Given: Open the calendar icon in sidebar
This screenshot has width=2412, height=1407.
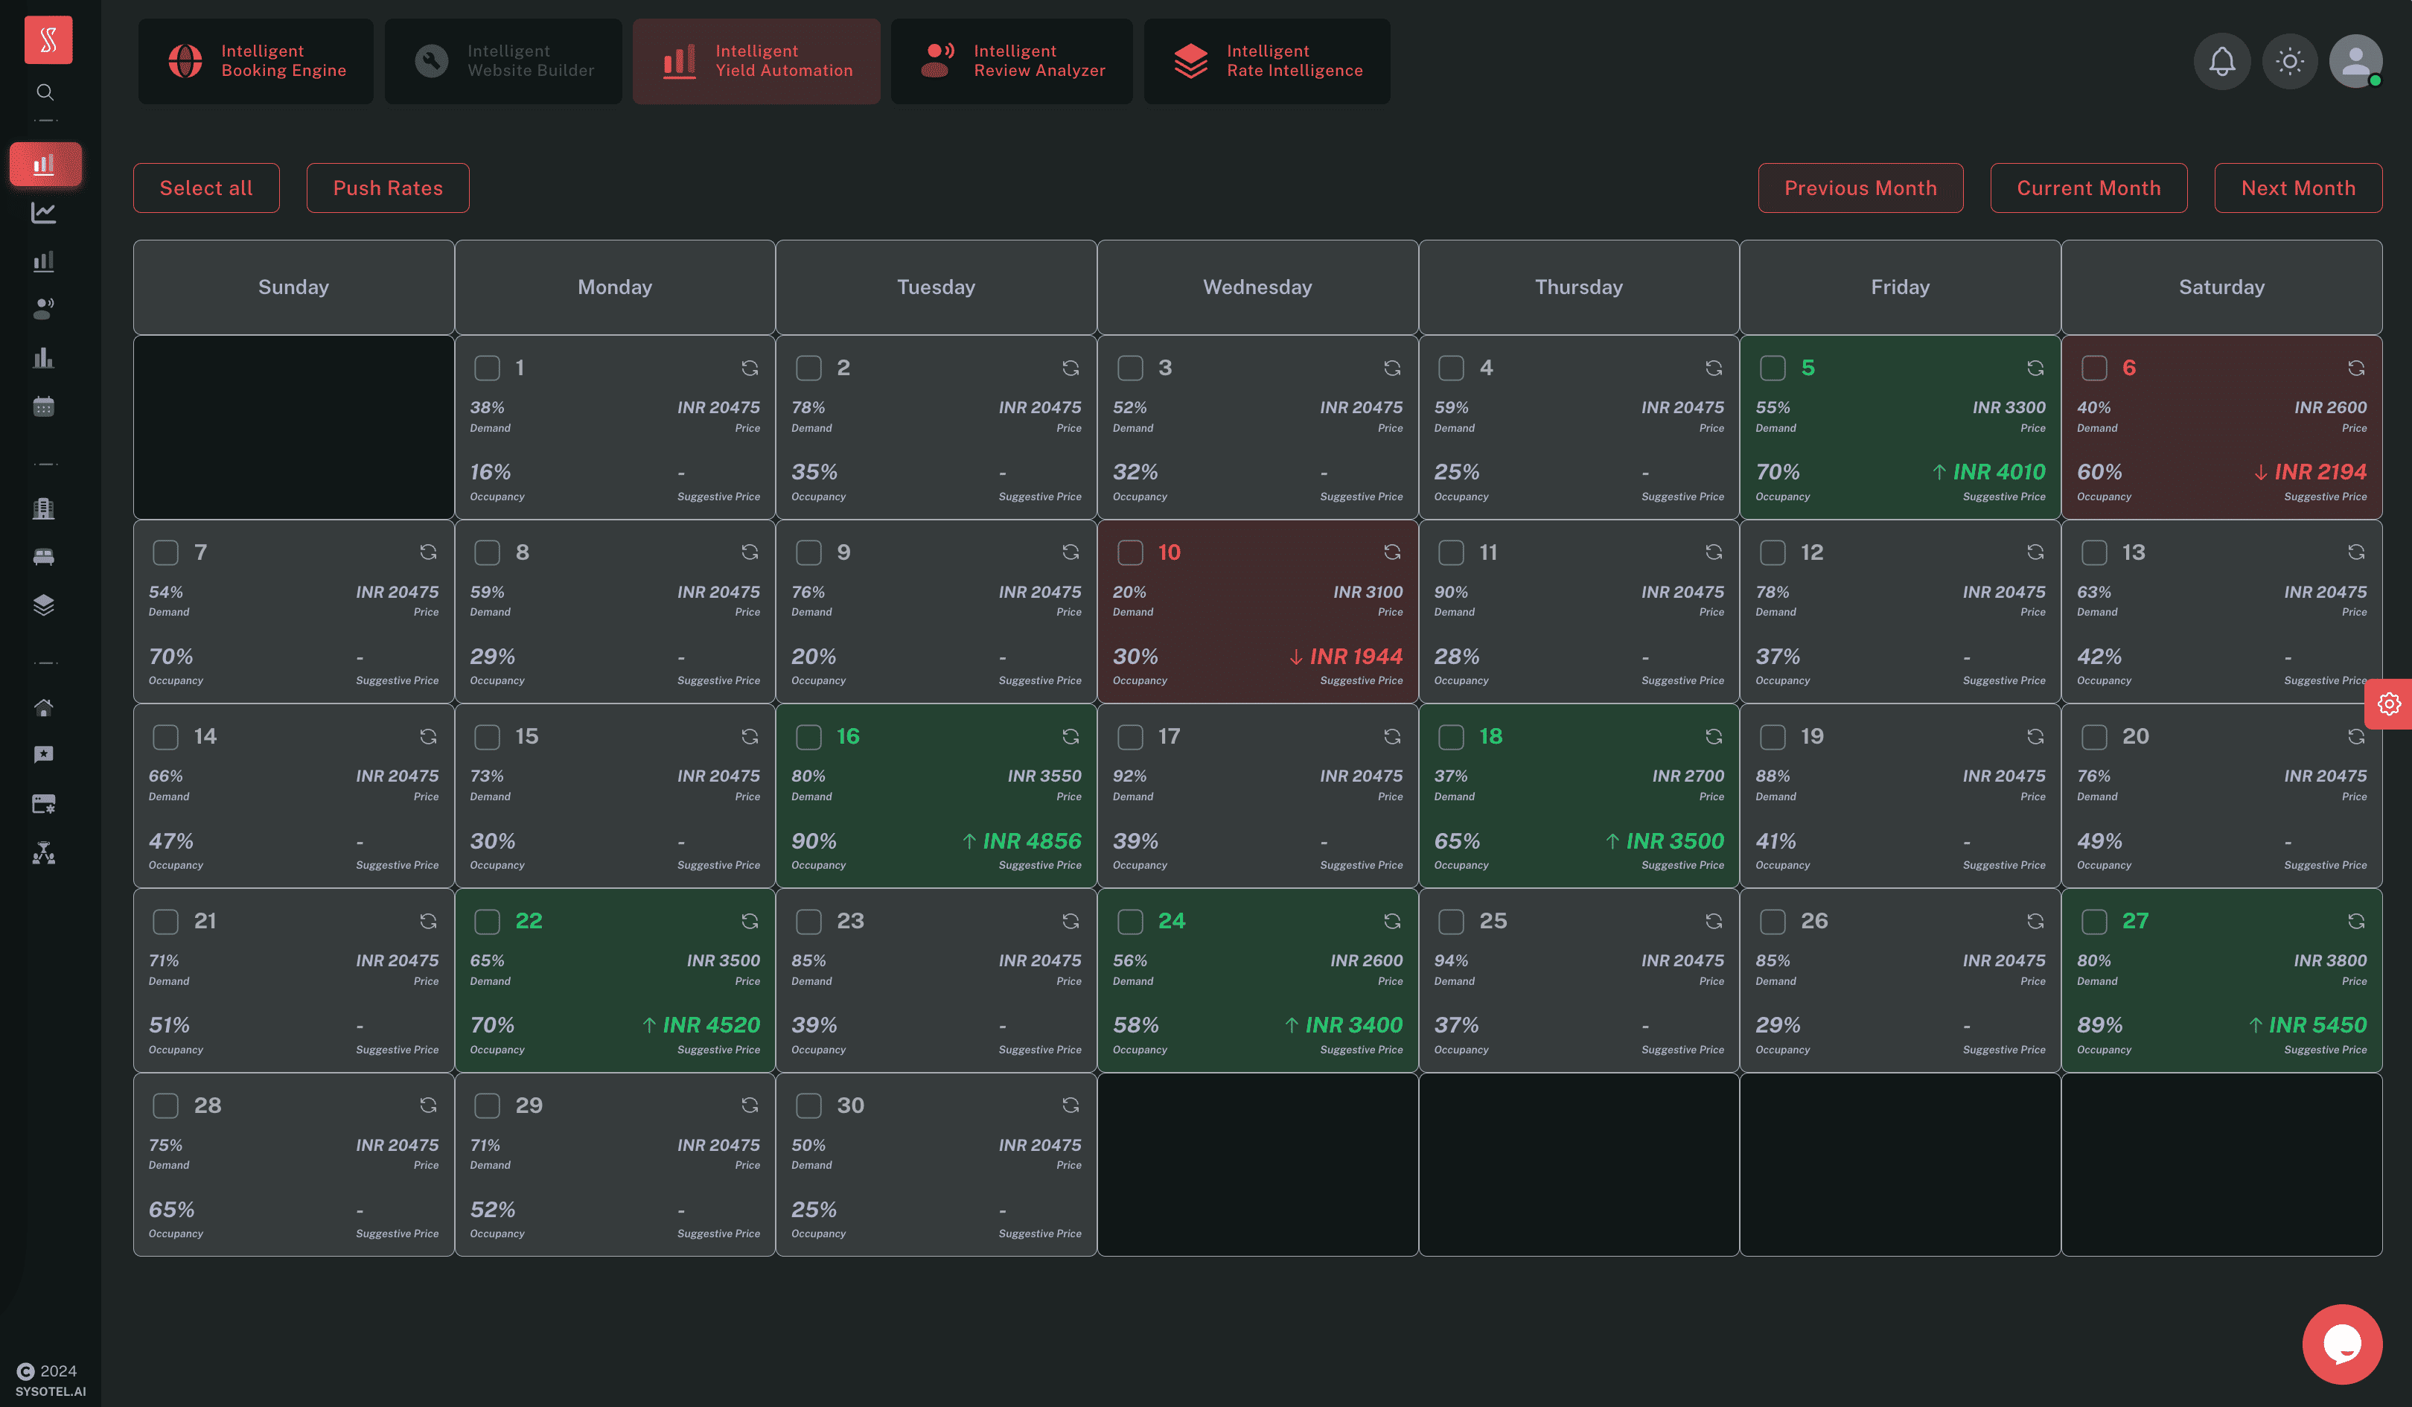Looking at the screenshot, I should pyautogui.click(x=44, y=406).
